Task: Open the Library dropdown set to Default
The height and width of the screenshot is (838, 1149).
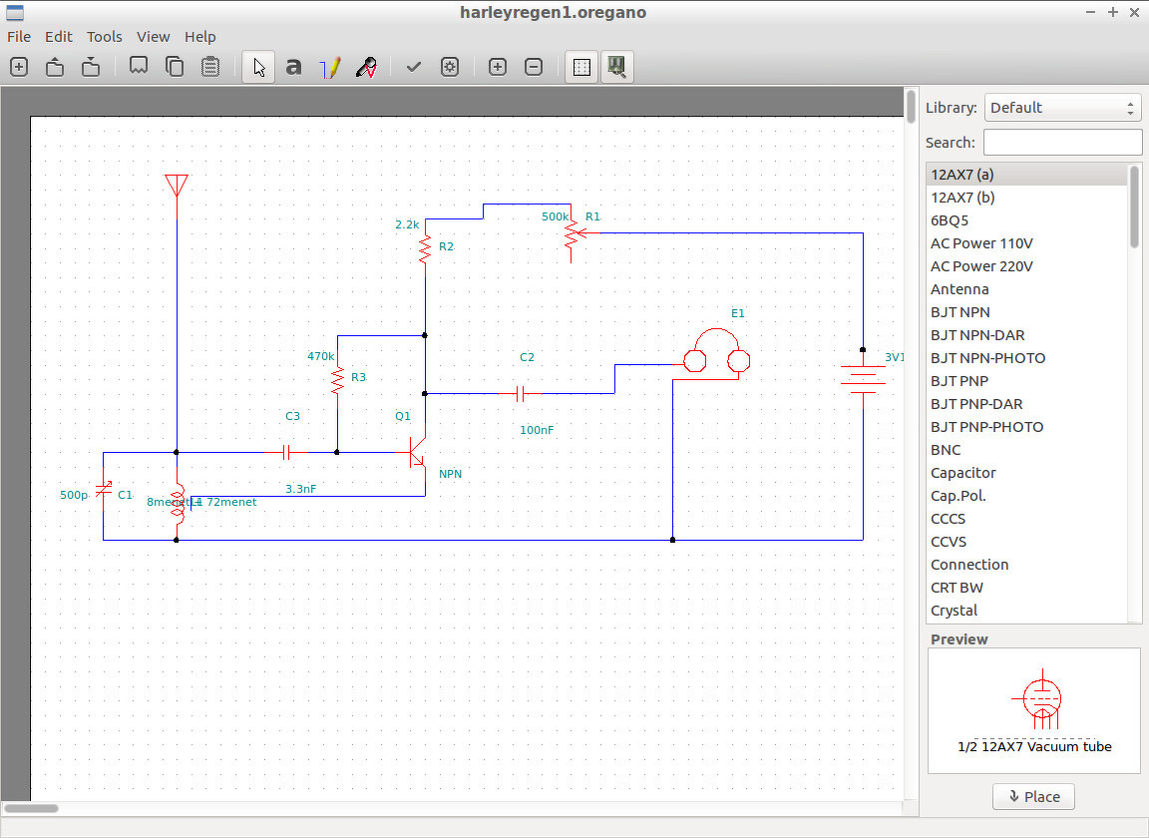Action: (x=1062, y=108)
